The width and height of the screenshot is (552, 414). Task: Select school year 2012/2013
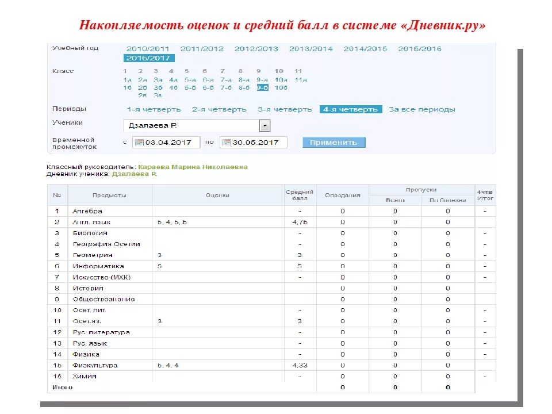pyautogui.click(x=256, y=49)
